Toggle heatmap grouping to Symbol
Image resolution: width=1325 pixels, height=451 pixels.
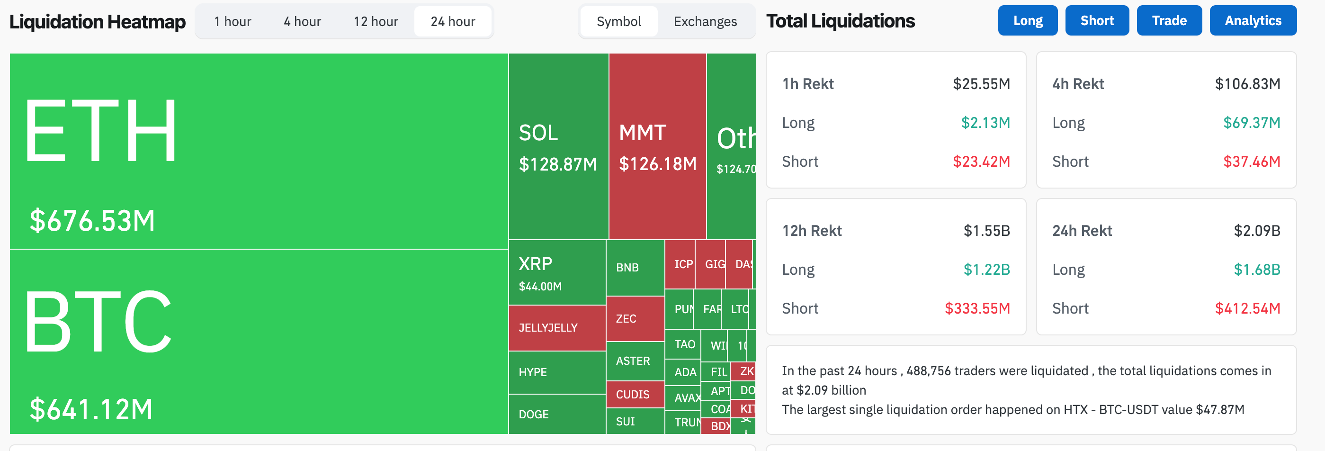point(619,22)
